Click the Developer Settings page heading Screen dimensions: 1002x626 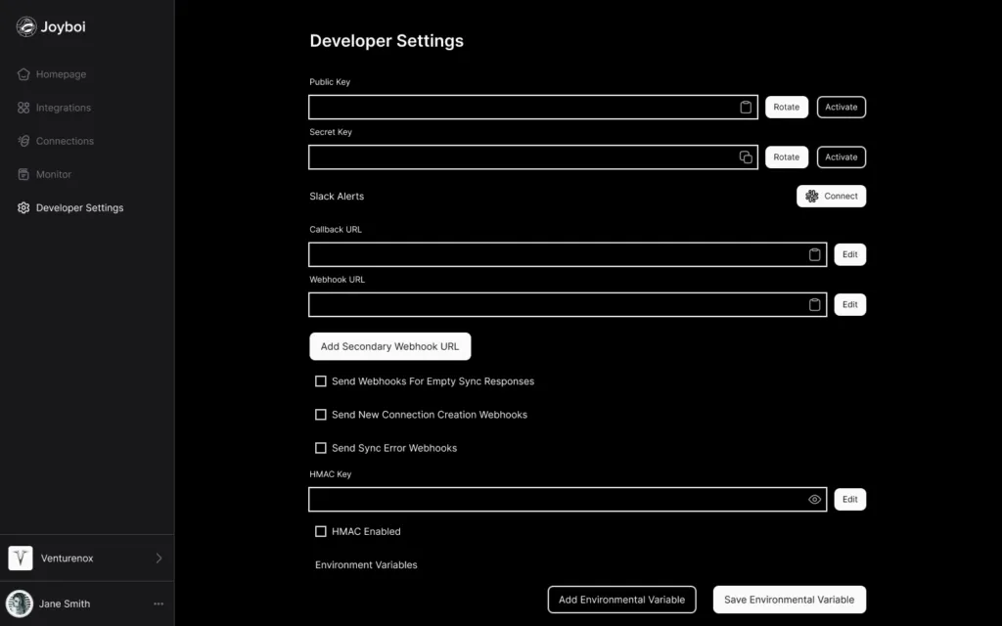coord(387,41)
